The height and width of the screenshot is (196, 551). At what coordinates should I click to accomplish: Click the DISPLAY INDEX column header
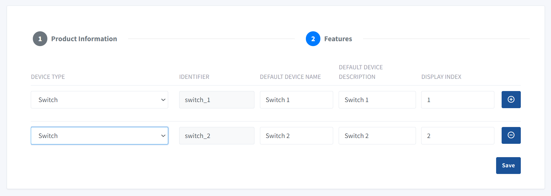click(x=441, y=77)
